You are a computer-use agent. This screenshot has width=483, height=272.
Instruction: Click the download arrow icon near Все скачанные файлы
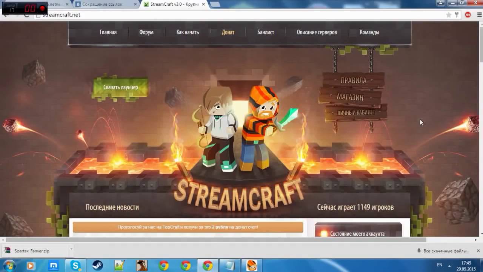click(419, 251)
